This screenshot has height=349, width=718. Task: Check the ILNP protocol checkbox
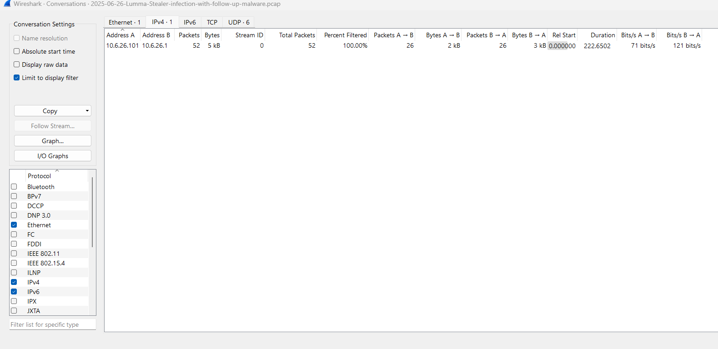coord(14,273)
